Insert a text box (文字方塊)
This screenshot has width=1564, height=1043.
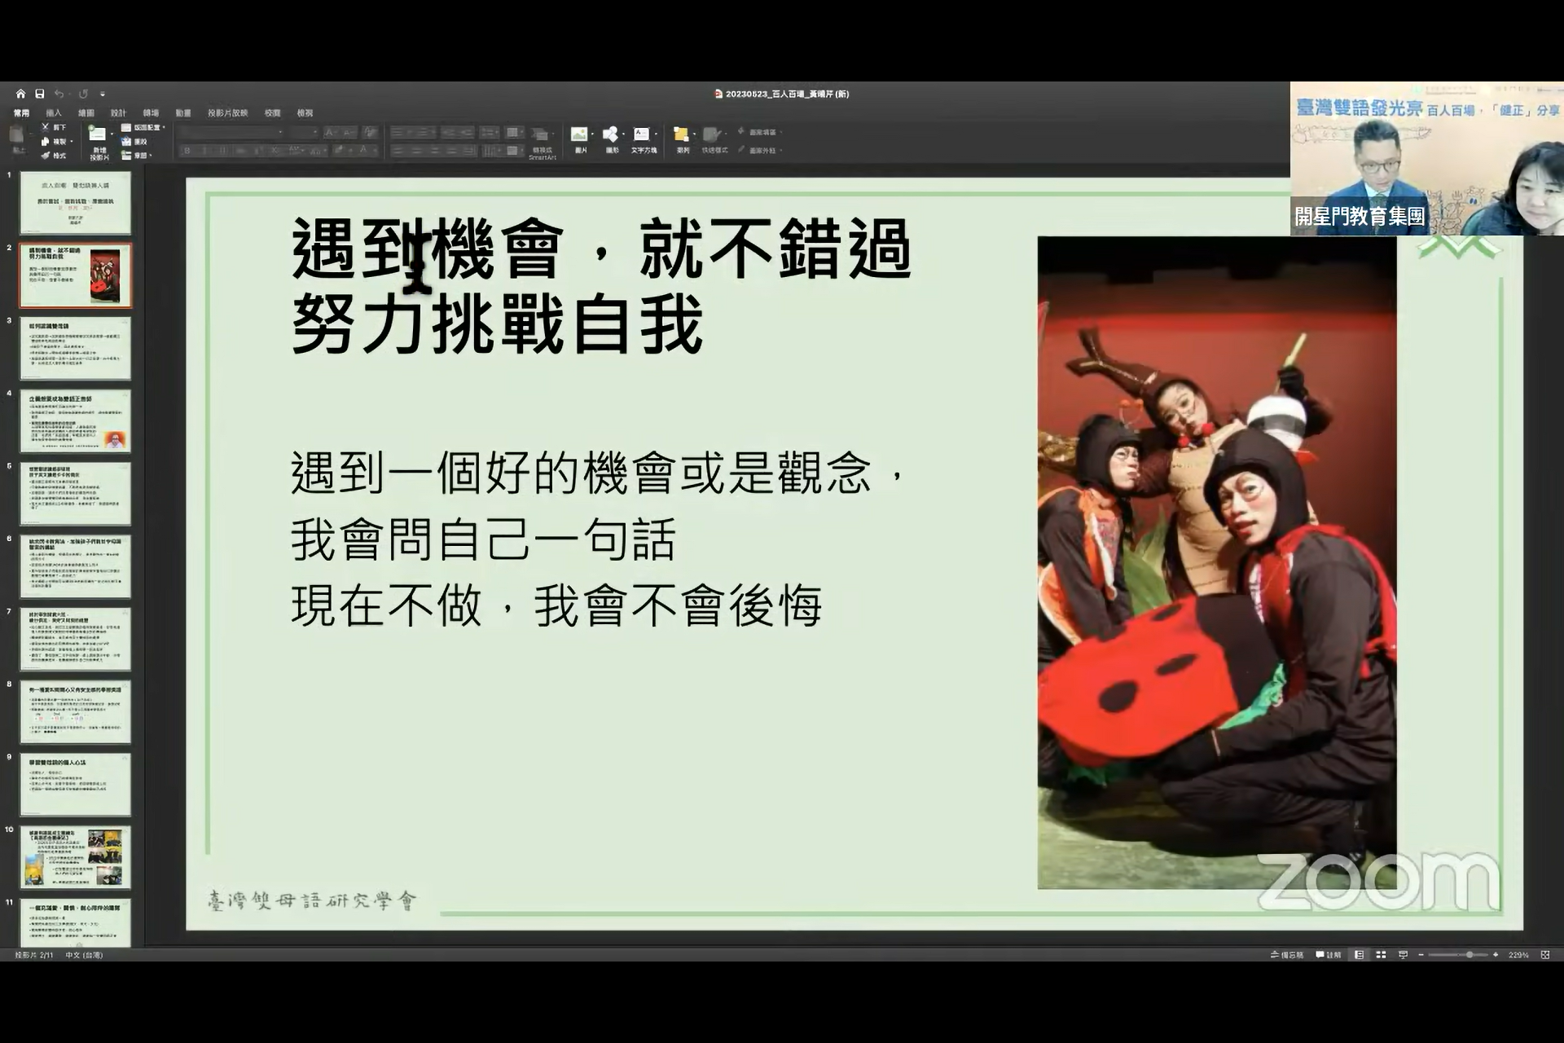tap(644, 139)
